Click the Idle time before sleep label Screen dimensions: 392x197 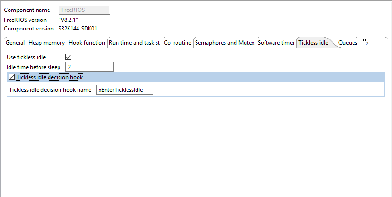(x=34, y=67)
